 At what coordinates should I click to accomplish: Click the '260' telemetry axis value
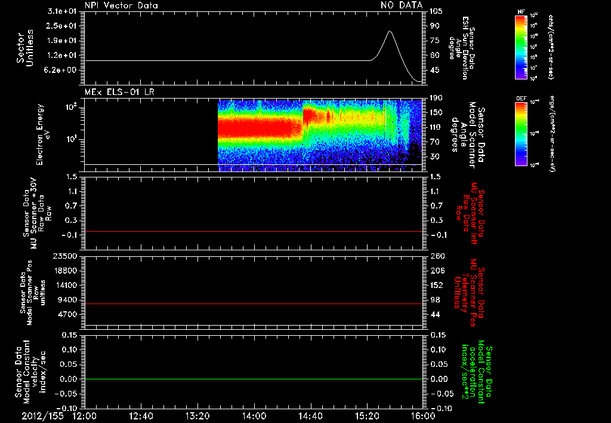tap(436, 256)
